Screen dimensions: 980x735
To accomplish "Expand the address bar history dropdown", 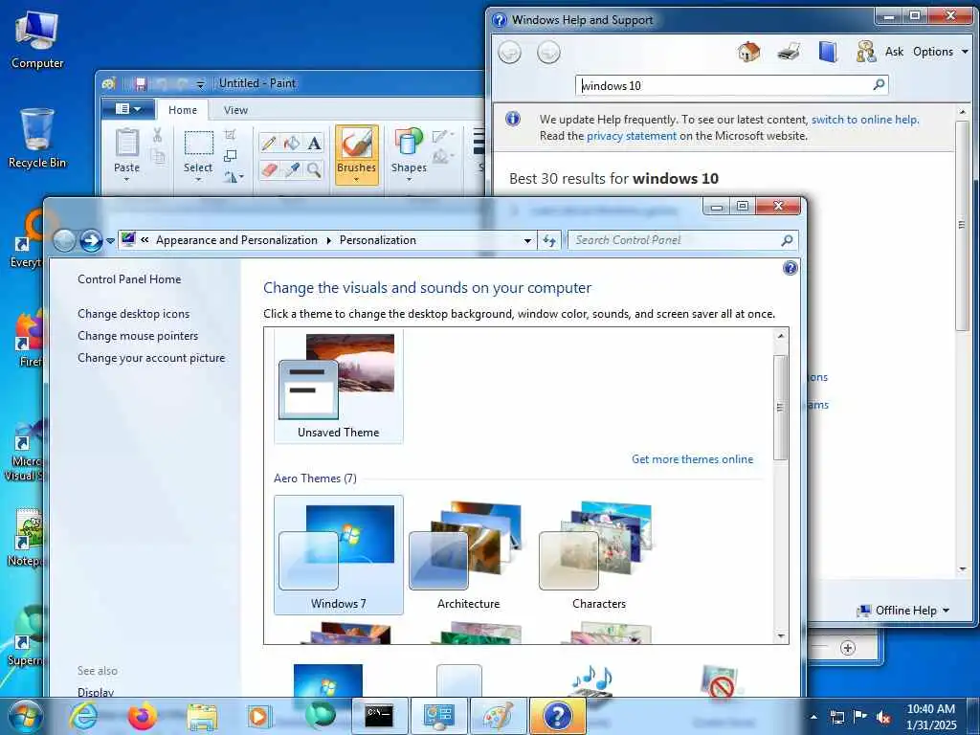I will click(527, 240).
